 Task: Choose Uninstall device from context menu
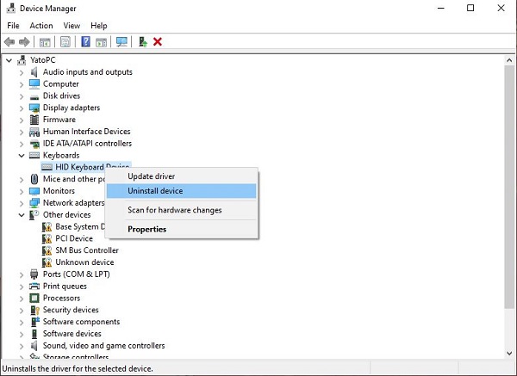click(155, 191)
